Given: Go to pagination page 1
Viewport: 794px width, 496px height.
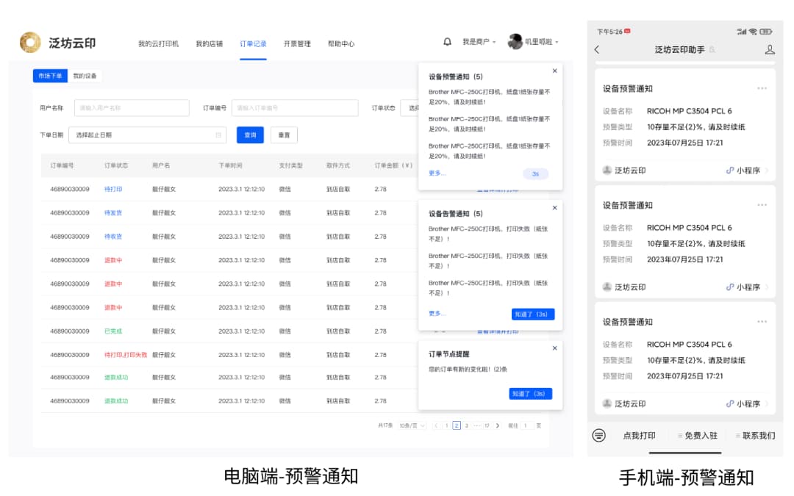Looking at the screenshot, I should (x=446, y=425).
